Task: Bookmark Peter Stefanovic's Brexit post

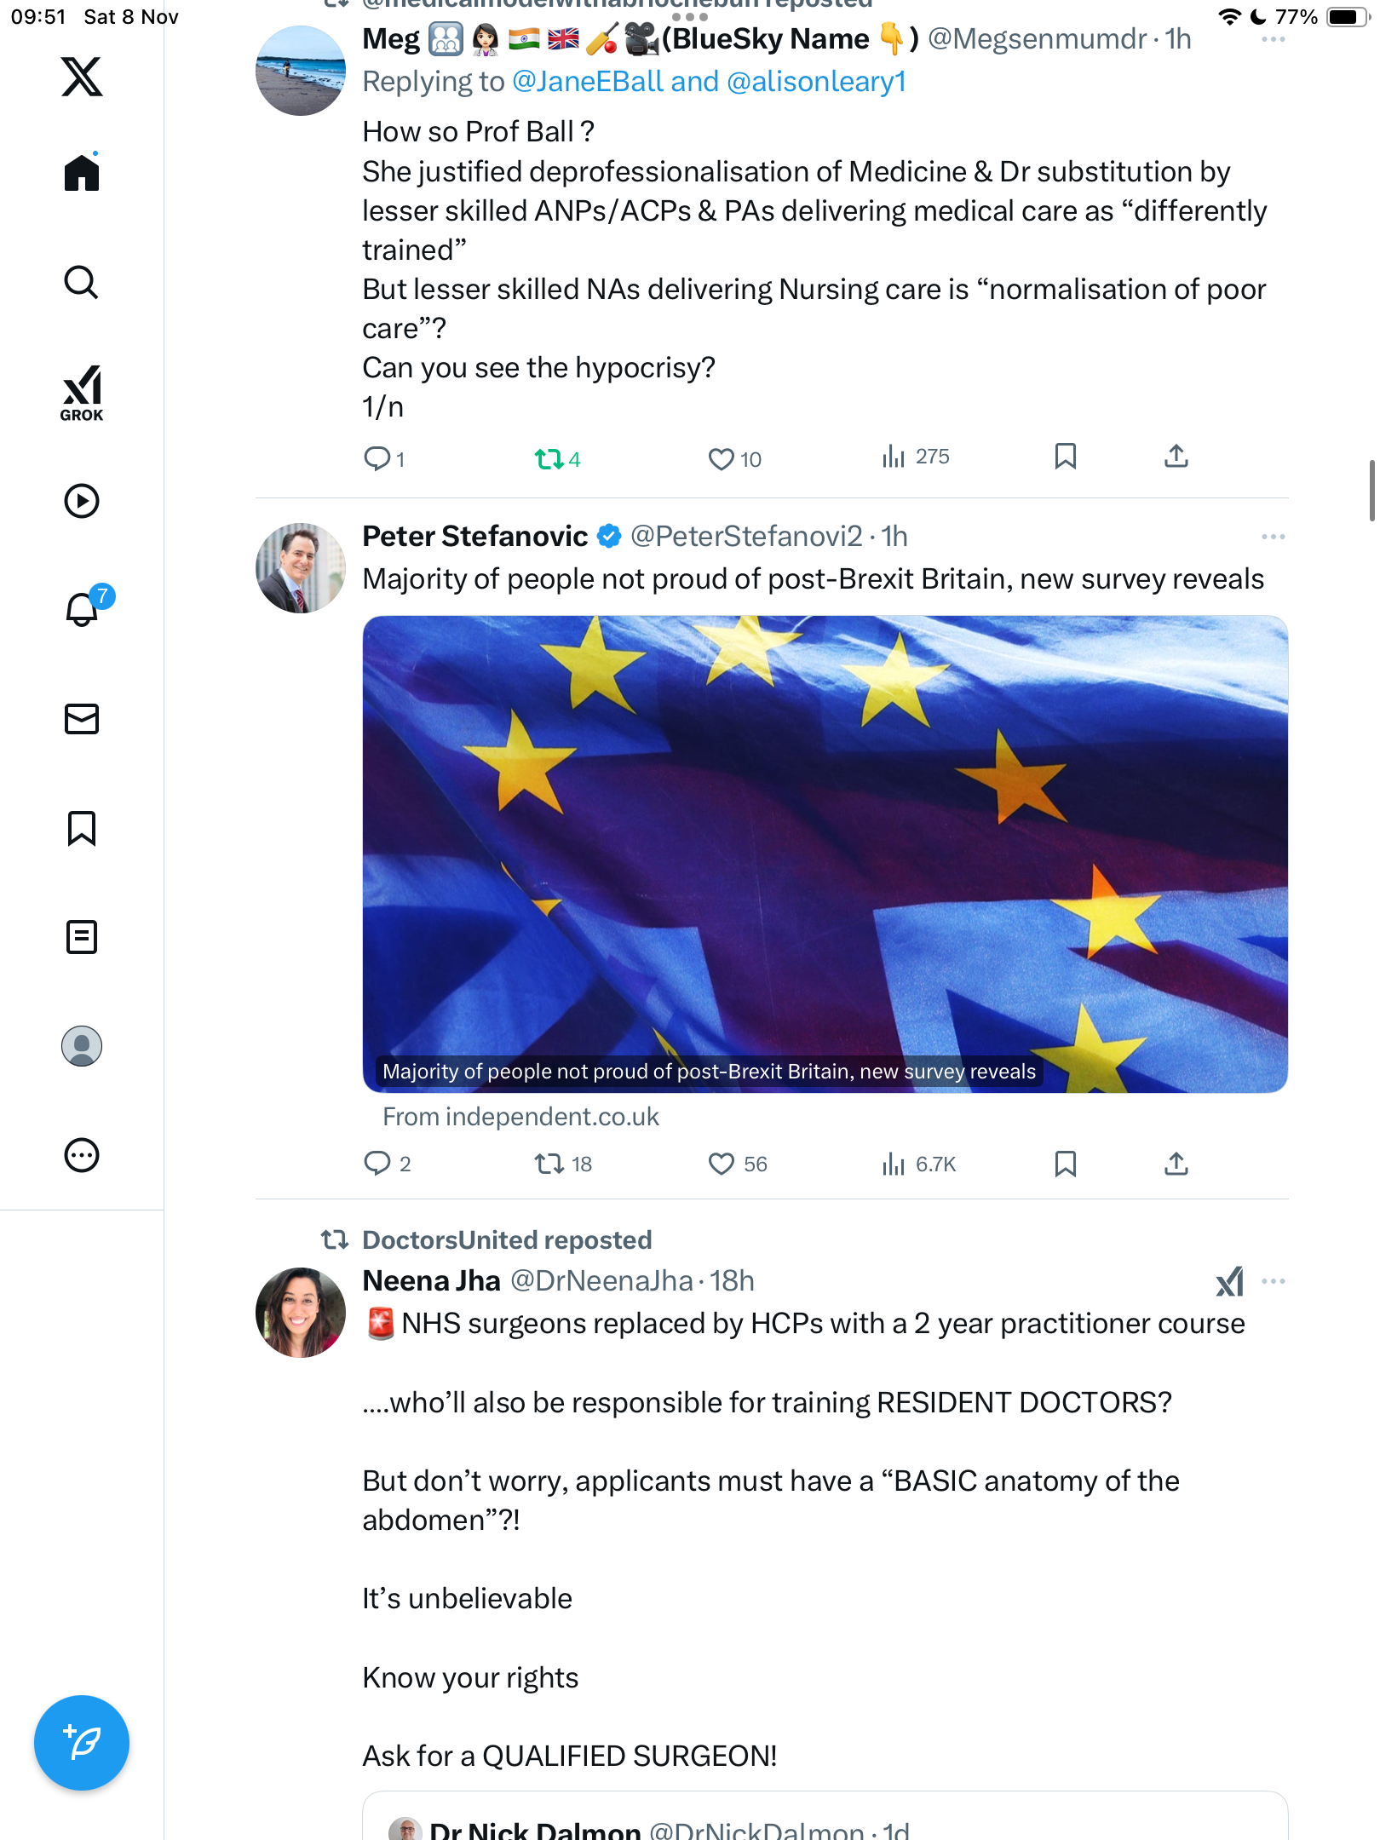Action: pyautogui.click(x=1065, y=1164)
